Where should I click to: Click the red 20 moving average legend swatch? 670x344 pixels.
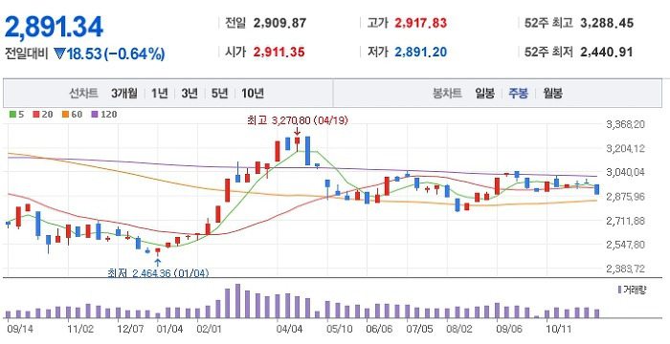[x=36, y=115]
